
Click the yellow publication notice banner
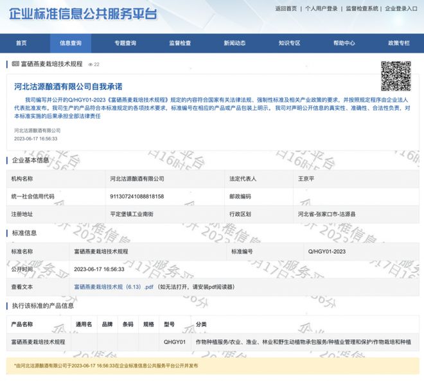(x=213, y=366)
